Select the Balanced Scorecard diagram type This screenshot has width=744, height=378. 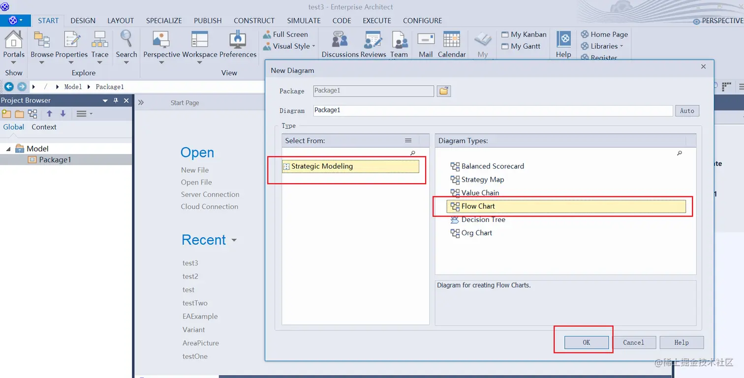[487, 166]
